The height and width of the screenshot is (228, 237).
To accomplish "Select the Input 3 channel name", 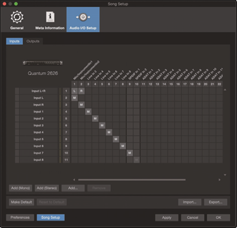I will tap(38, 125).
